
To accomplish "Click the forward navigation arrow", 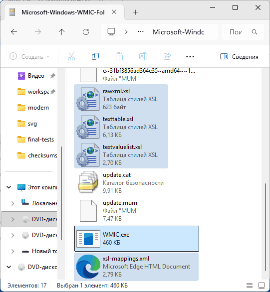I will [x=38, y=32].
